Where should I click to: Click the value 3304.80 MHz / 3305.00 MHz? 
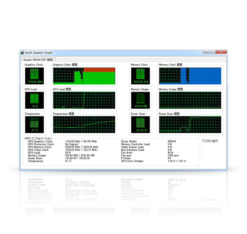point(82,147)
